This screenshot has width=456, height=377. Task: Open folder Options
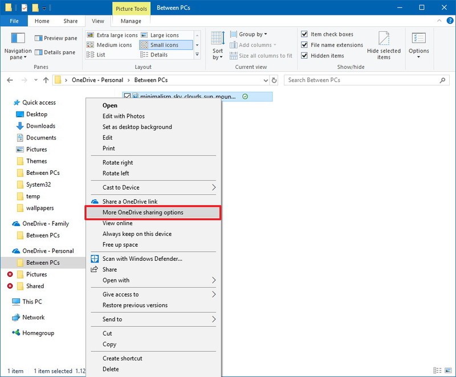pyautogui.click(x=418, y=46)
